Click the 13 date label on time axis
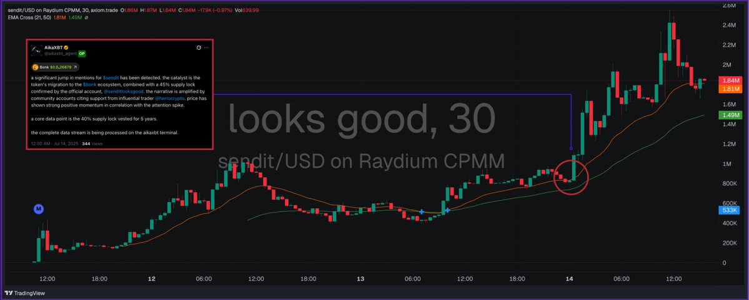The image size is (749, 300). pos(360,279)
